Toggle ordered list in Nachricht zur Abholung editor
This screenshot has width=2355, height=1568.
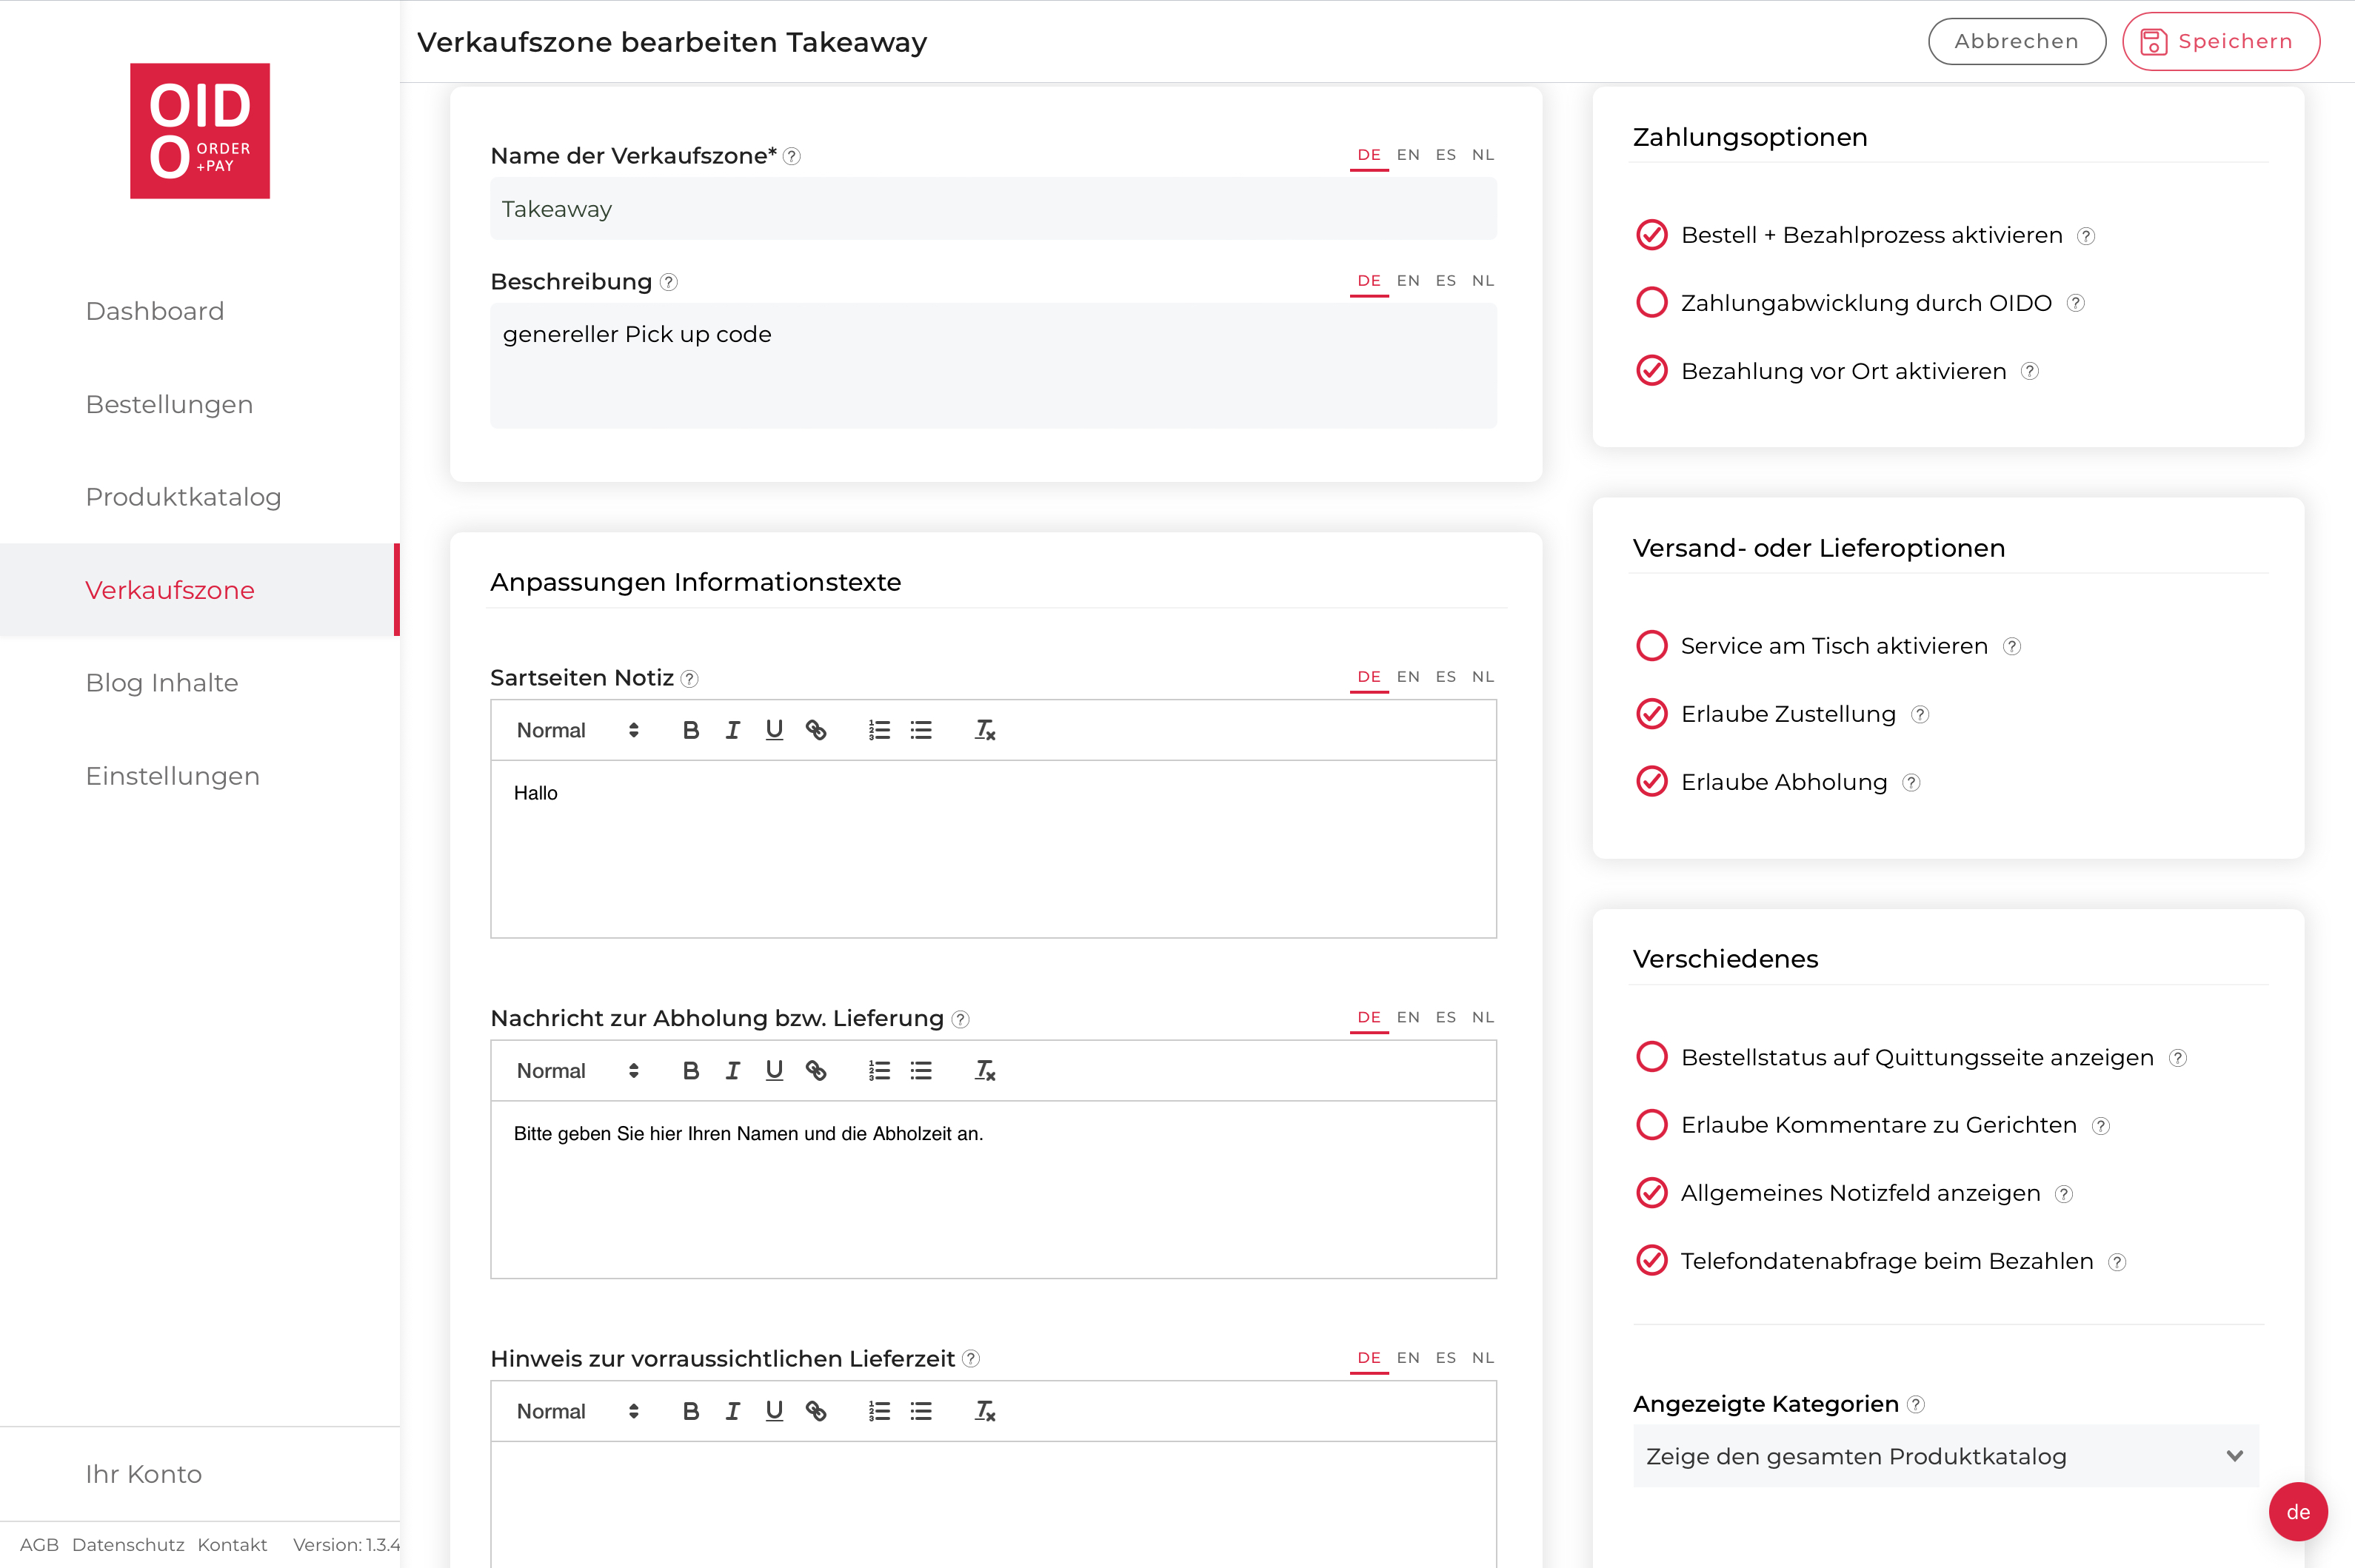point(878,1071)
